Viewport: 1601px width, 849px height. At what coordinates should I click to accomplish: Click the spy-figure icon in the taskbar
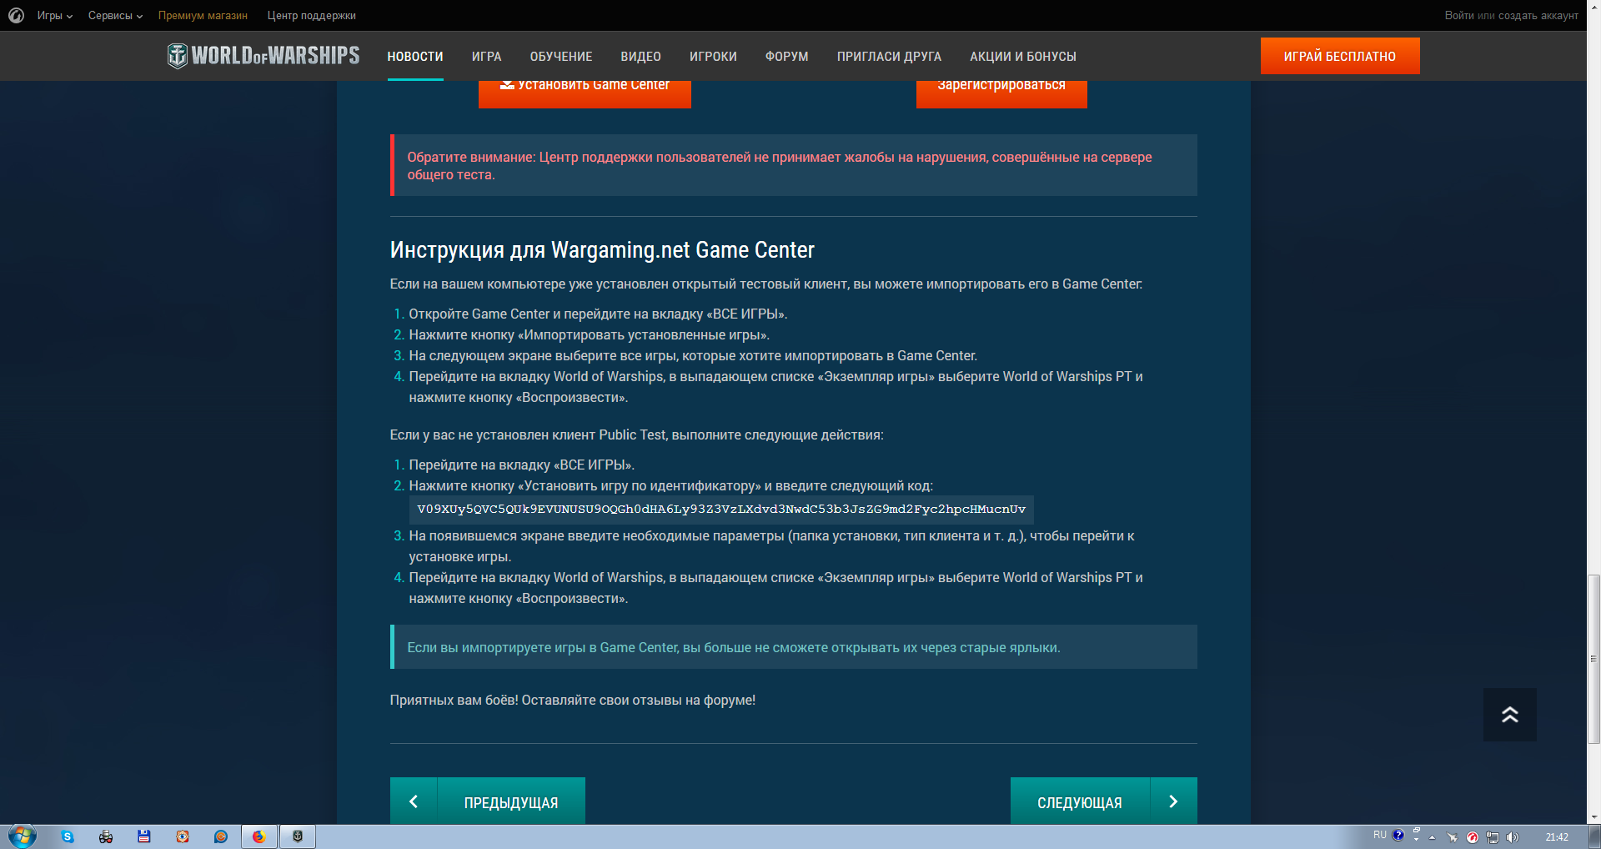(x=106, y=836)
